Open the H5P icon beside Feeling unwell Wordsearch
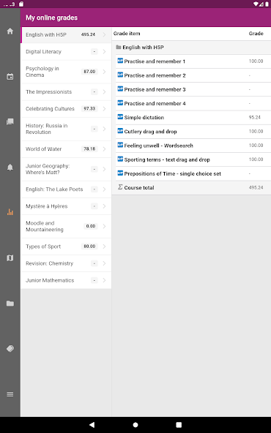Viewport: 271px width, 433px height. tap(120, 145)
